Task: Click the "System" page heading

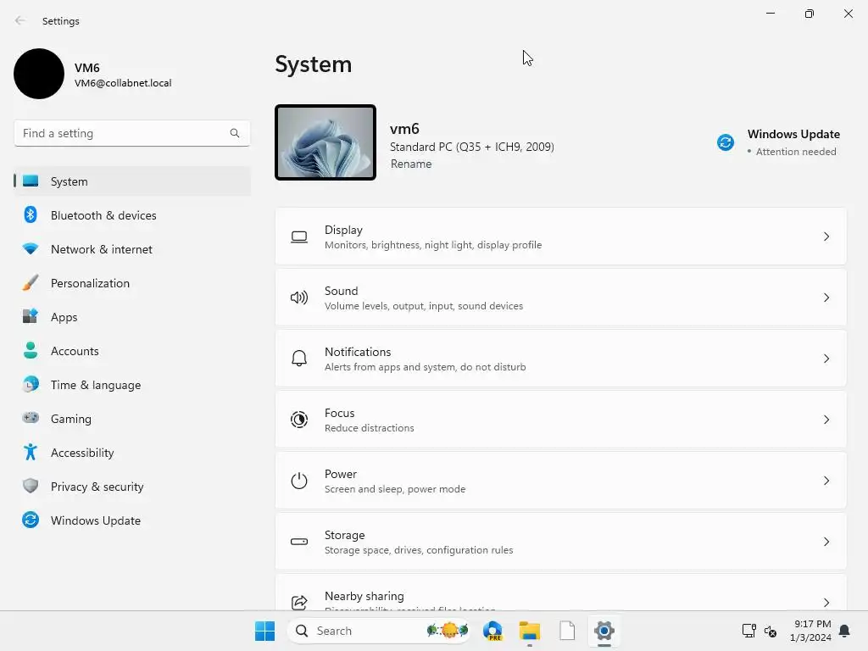Action: click(x=314, y=64)
